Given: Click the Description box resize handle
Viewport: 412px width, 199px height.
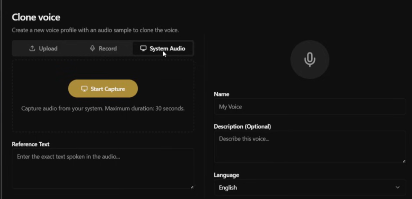Looking at the screenshot, I should pos(404,161).
